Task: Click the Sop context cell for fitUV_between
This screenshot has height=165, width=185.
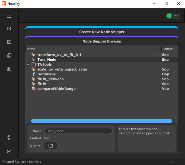Action: [x=165, y=79]
